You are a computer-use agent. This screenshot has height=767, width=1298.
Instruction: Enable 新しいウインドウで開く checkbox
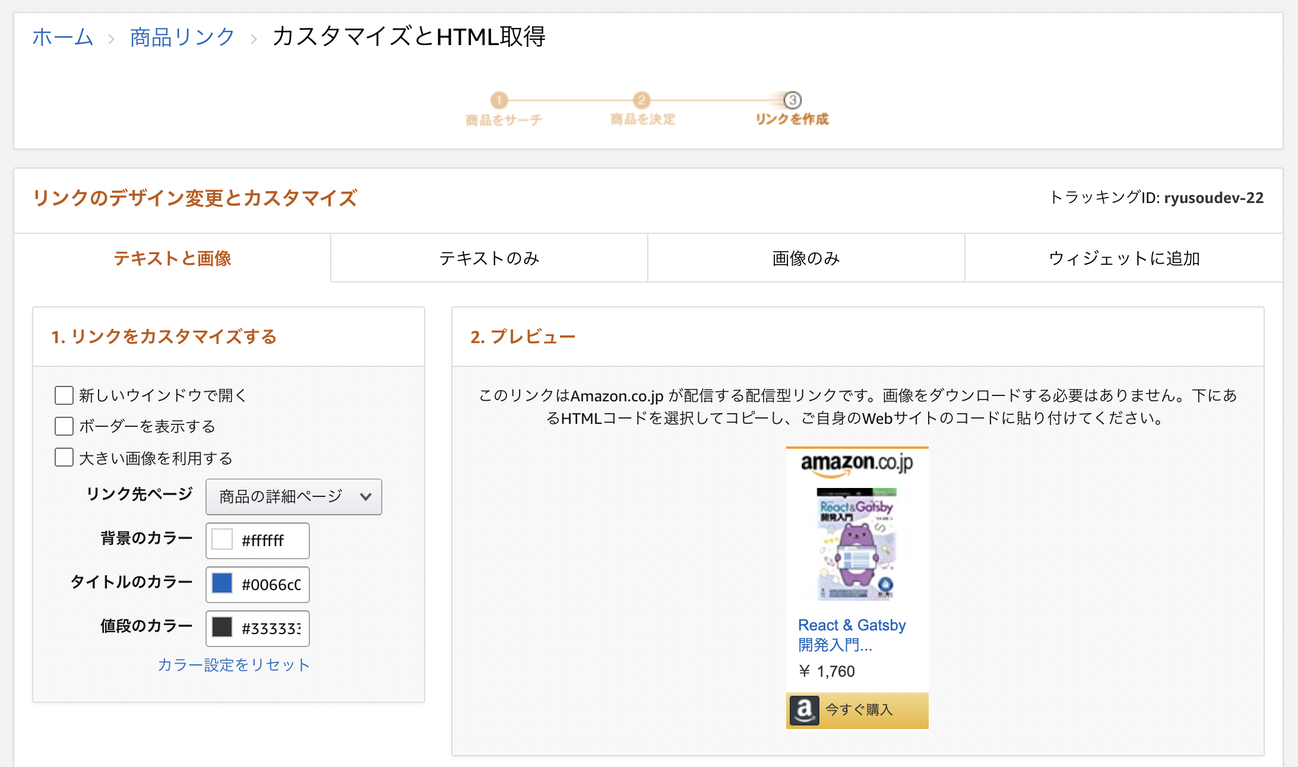click(64, 395)
